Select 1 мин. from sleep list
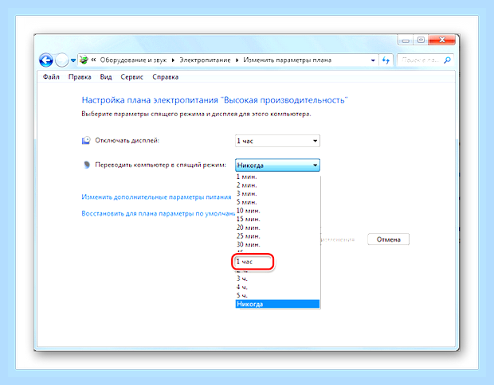 coord(277,177)
